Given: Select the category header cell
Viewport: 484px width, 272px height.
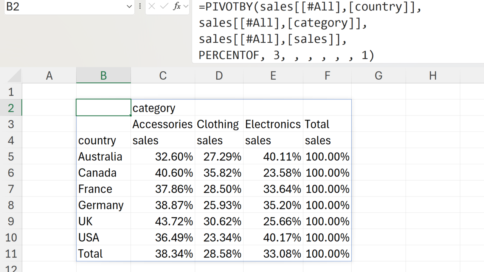Looking at the screenshot, I should pos(154,108).
